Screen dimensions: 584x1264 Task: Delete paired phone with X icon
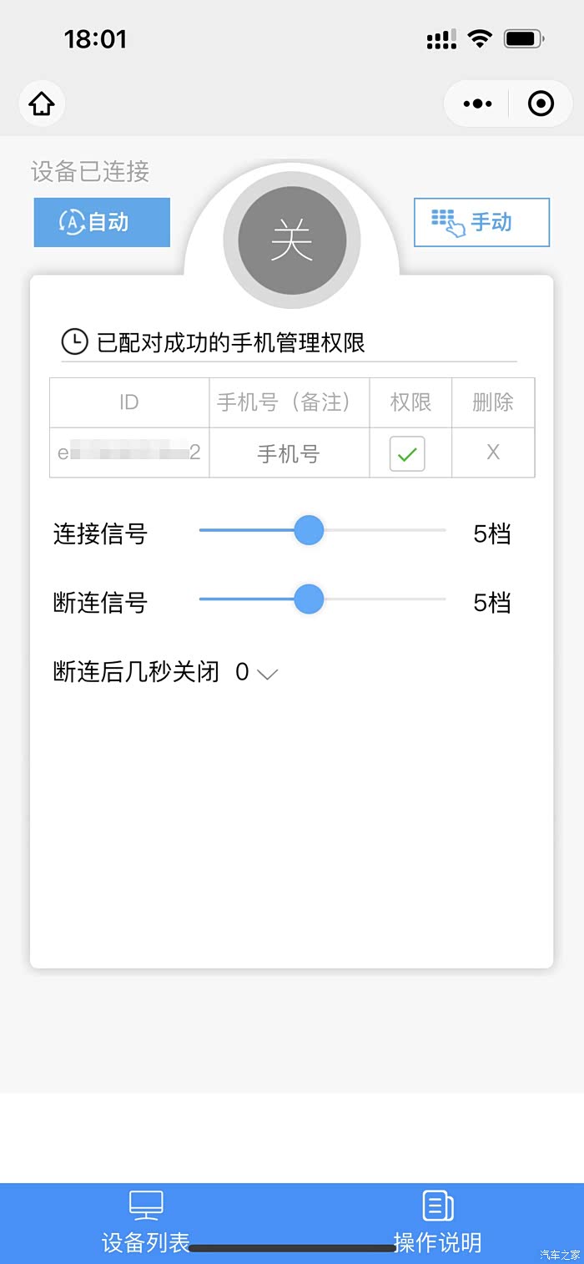coord(493,453)
